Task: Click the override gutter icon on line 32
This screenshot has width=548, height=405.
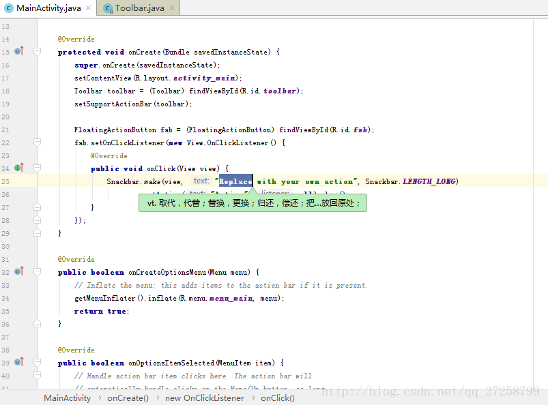Action: pos(19,271)
